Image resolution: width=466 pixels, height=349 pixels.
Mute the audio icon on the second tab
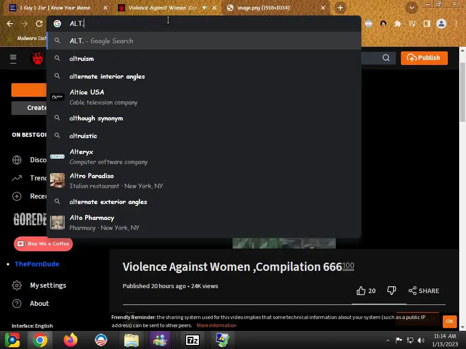pos(204,8)
